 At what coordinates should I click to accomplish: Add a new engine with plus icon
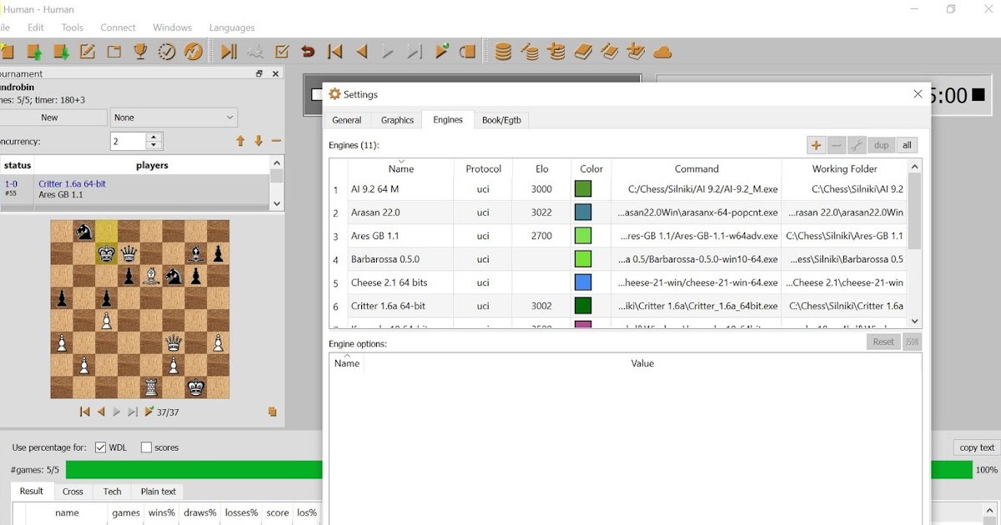click(x=816, y=144)
